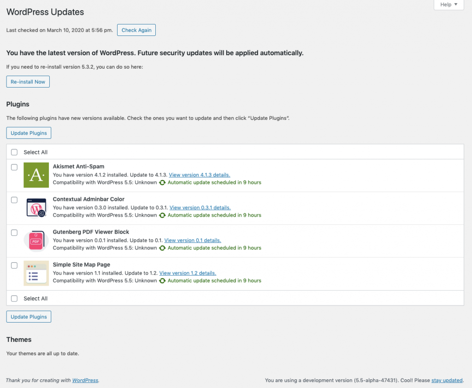472x388 pixels.
Task: Open View version 0.3.1 details link
Action: click(200, 208)
